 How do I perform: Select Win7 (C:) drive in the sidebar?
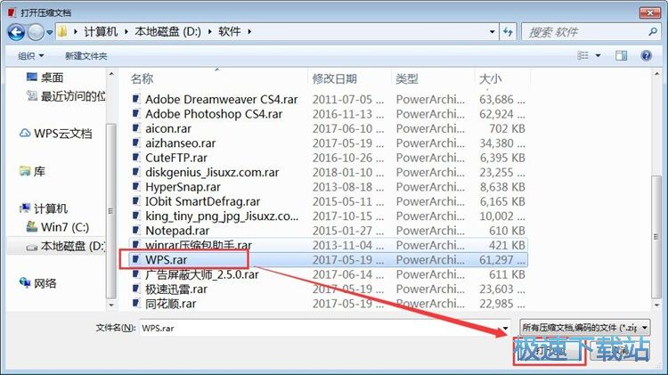(x=58, y=227)
